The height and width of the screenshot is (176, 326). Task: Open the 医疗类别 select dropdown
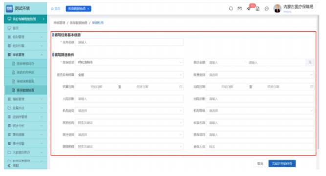[129, 135]
